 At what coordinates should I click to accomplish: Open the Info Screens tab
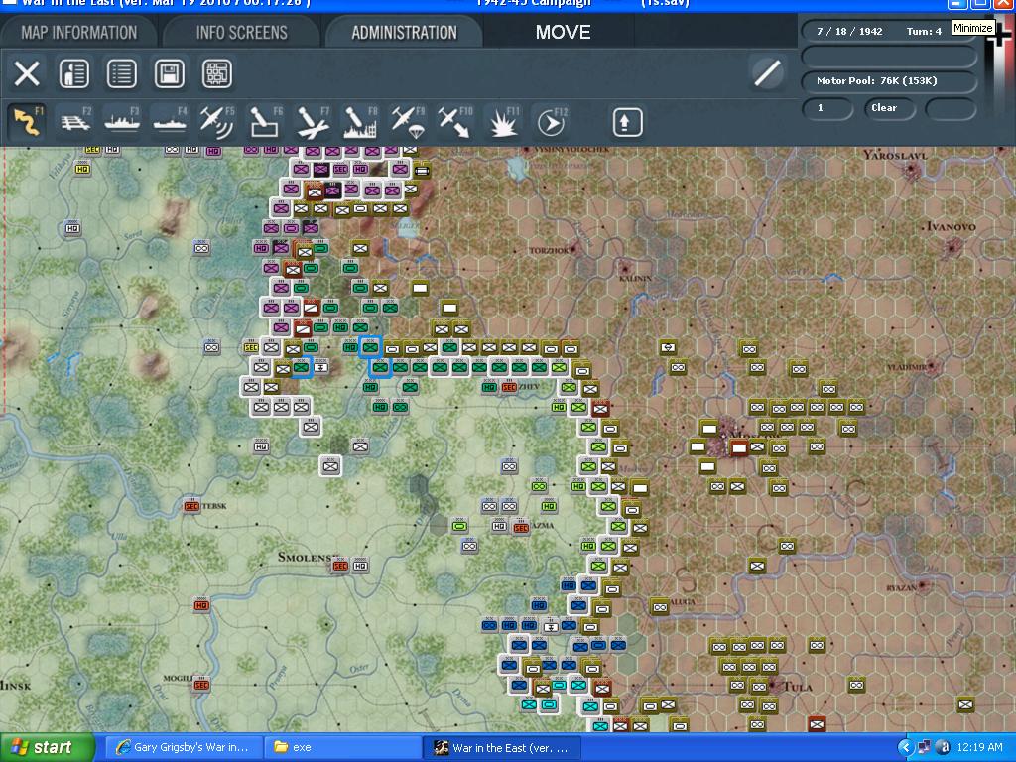coord(242,33)
